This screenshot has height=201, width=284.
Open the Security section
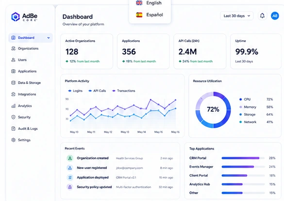click(x=31, y=117)
